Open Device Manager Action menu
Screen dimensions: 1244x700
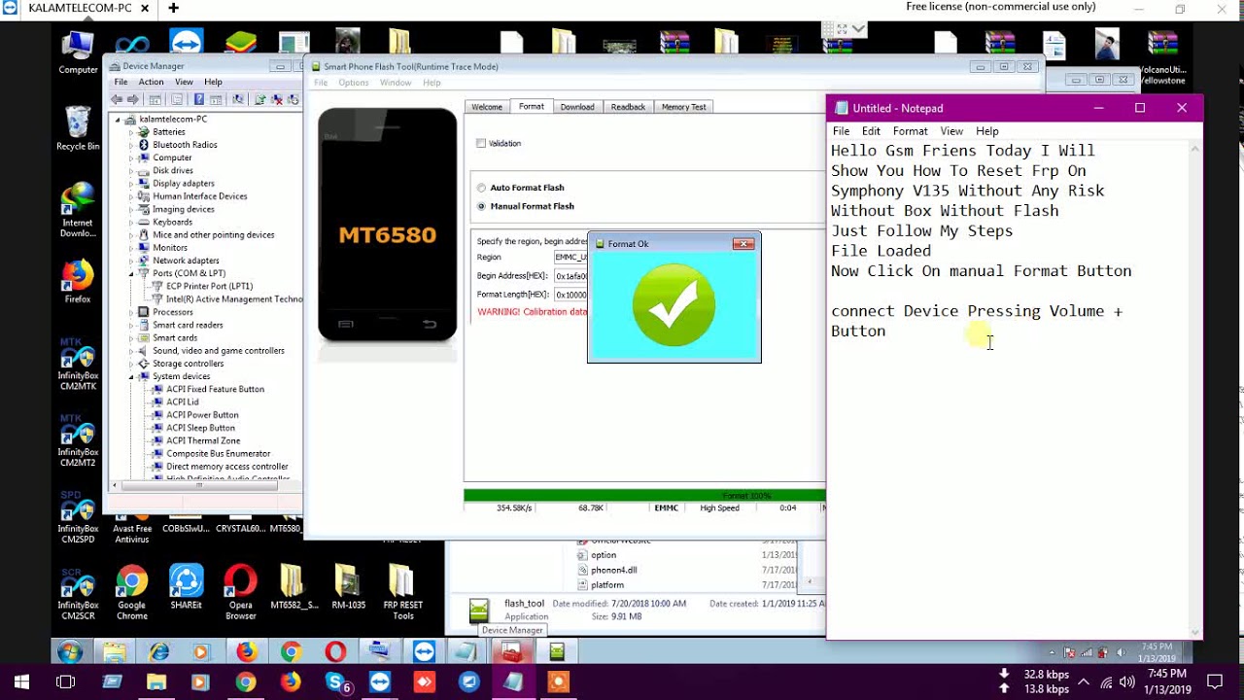click(151, 82)
